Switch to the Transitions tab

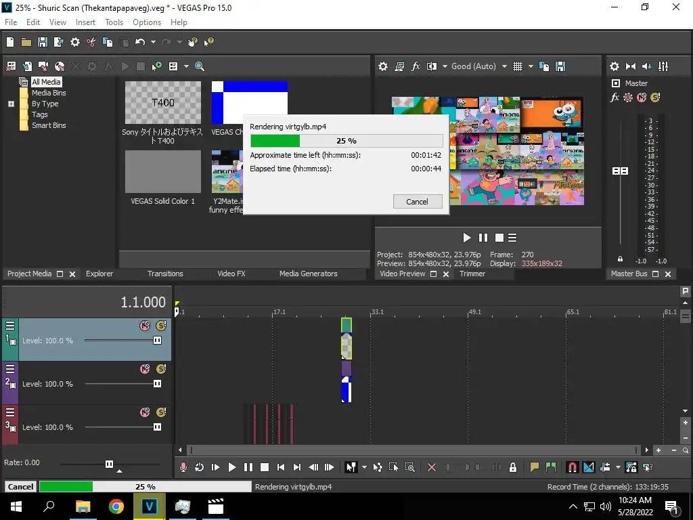[x=165, y=274]
